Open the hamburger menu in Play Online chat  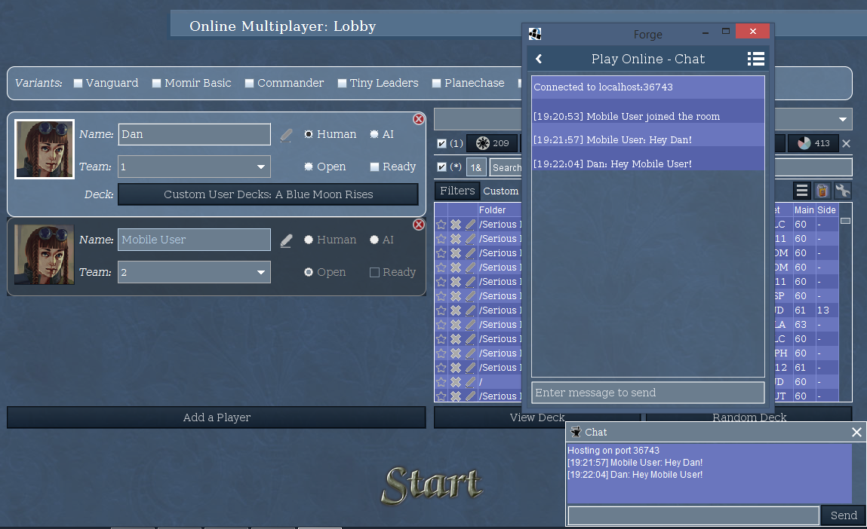pyautogui.click(x=755, y=59)
